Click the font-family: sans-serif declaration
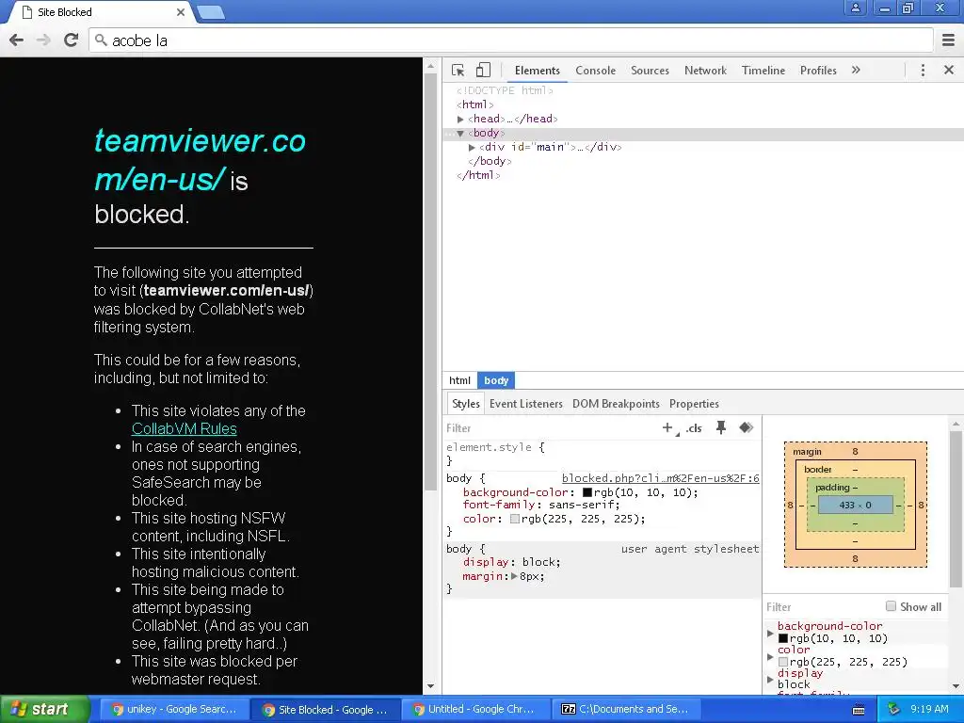Screen dimensions: 964x723 click(541, 505)
